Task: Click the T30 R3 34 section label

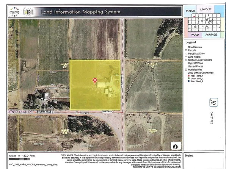Action: (x=65, y=132)
